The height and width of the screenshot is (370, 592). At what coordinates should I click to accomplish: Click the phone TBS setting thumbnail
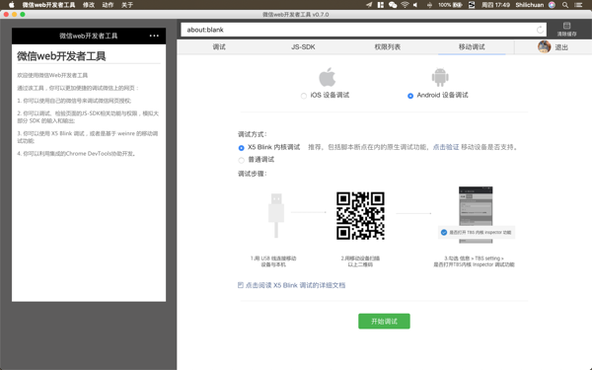[476, 214]
